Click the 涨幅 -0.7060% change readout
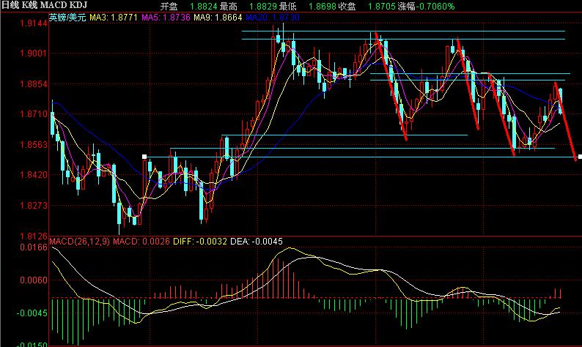The image size is (582, 347). [426, 7]
